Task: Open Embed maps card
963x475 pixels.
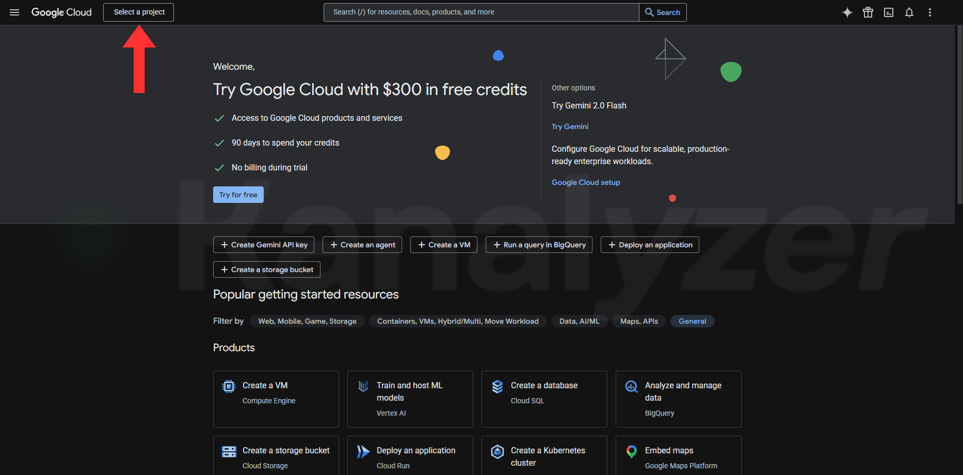Action: click(x=679, y=456)
